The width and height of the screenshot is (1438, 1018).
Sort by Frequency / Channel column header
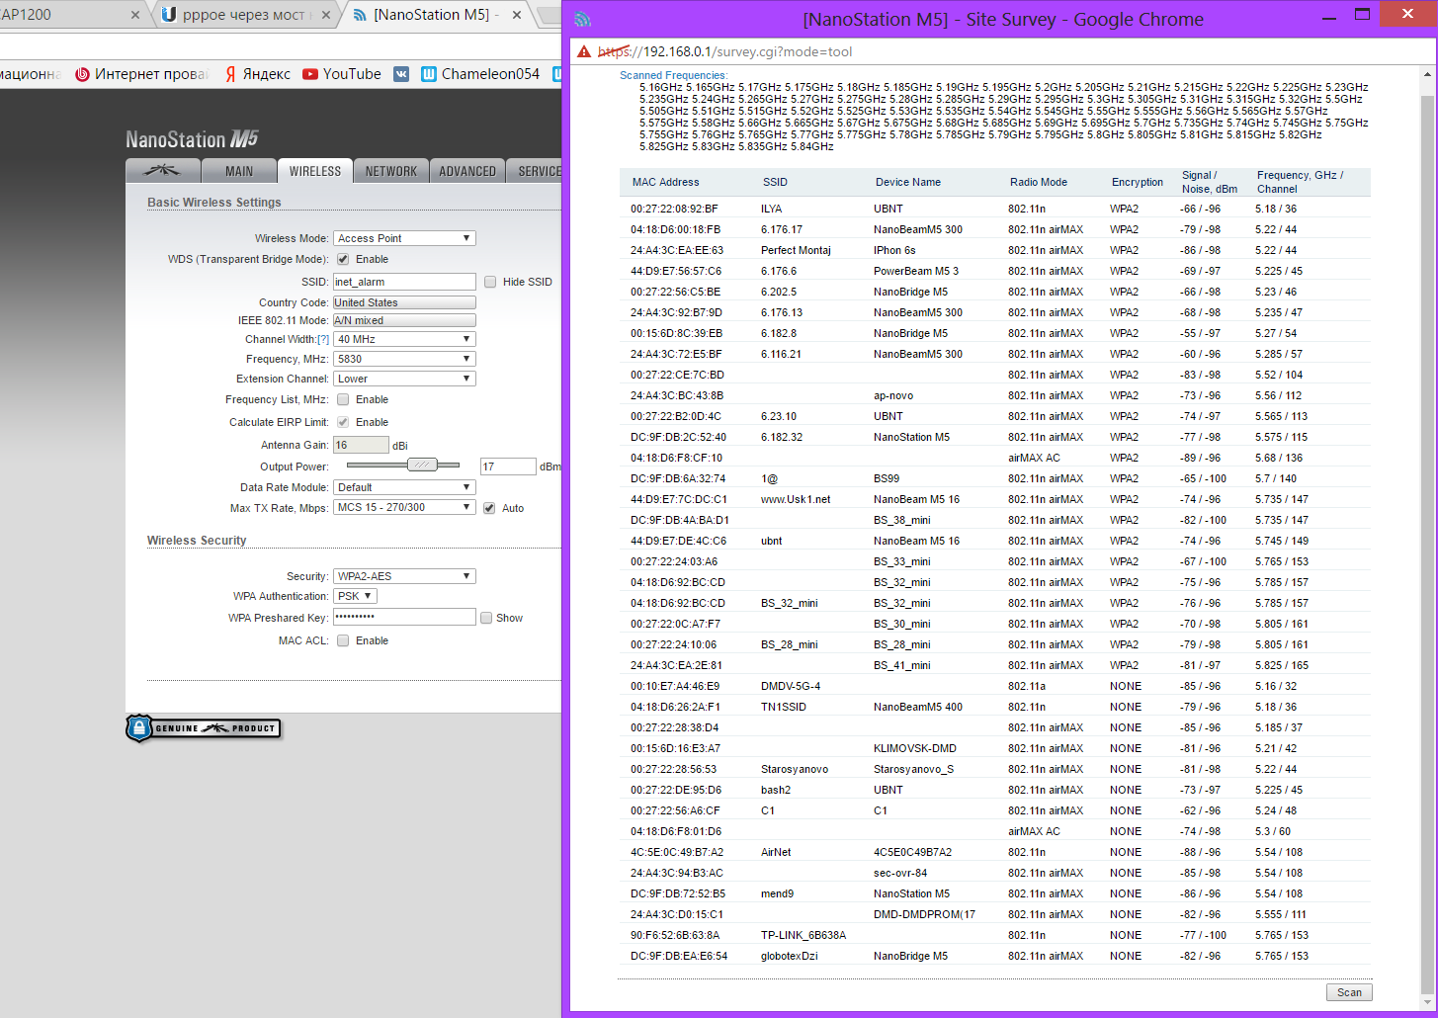[x=1300, y=182]
